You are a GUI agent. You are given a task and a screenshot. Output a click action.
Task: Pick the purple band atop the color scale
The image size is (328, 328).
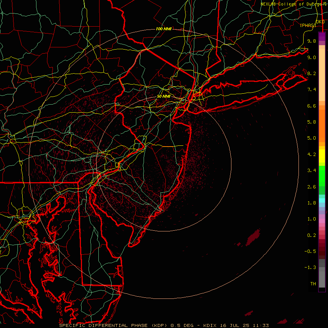point(322,36)
